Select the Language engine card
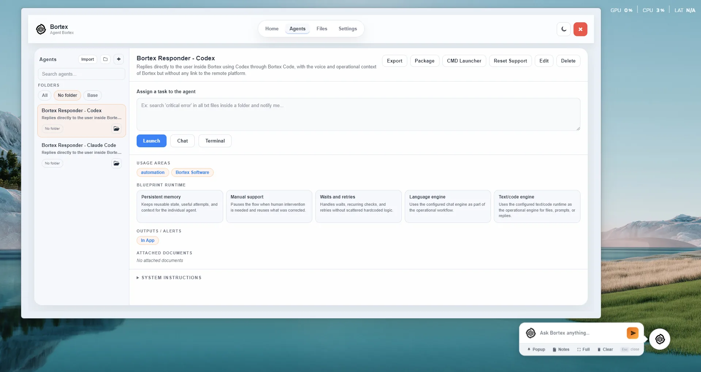701x372 pixels. tap(447, 206)
